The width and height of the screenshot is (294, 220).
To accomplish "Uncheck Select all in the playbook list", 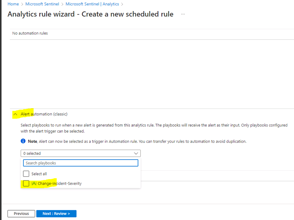I will point(26,174).
